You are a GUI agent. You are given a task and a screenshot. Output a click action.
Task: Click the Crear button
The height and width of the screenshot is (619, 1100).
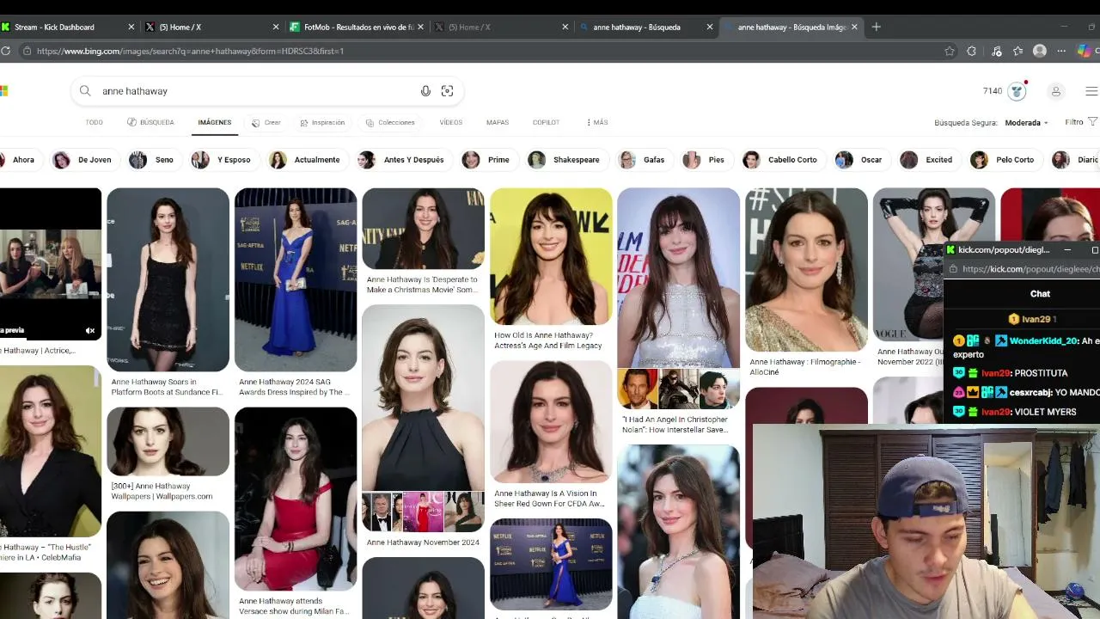pyautogui.click(x=266, y=122)
